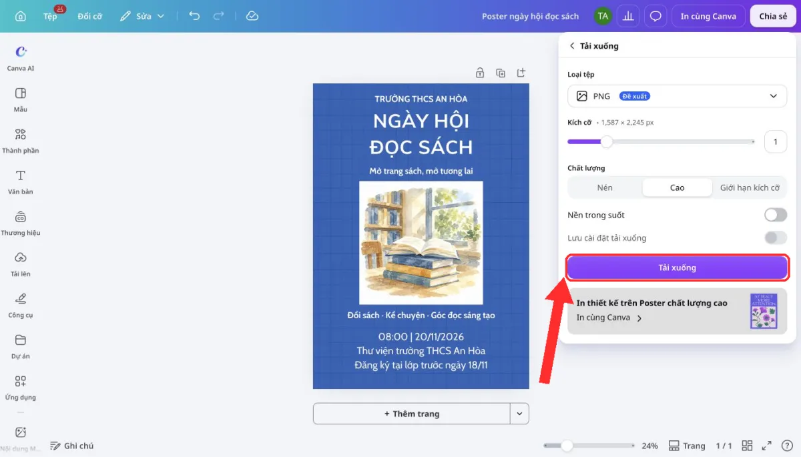Choose the Cao quality option
The image size is (801, 457).
(x=677, y=187)
